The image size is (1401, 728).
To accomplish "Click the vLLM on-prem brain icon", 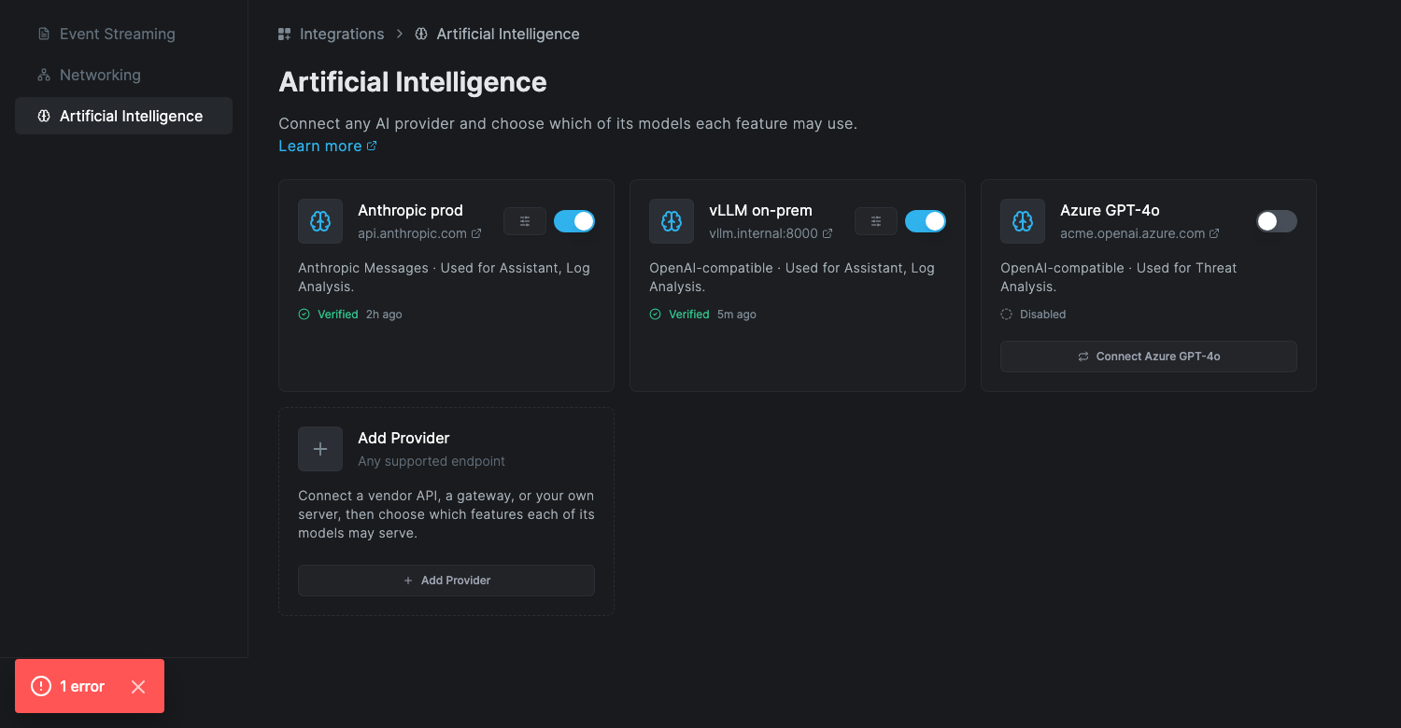I will pyautogui.click(x=672, y=221).
